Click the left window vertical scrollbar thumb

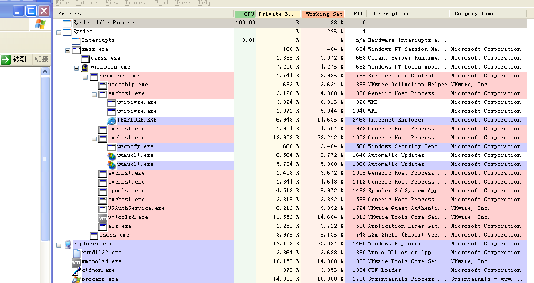(x=45, y=159)
